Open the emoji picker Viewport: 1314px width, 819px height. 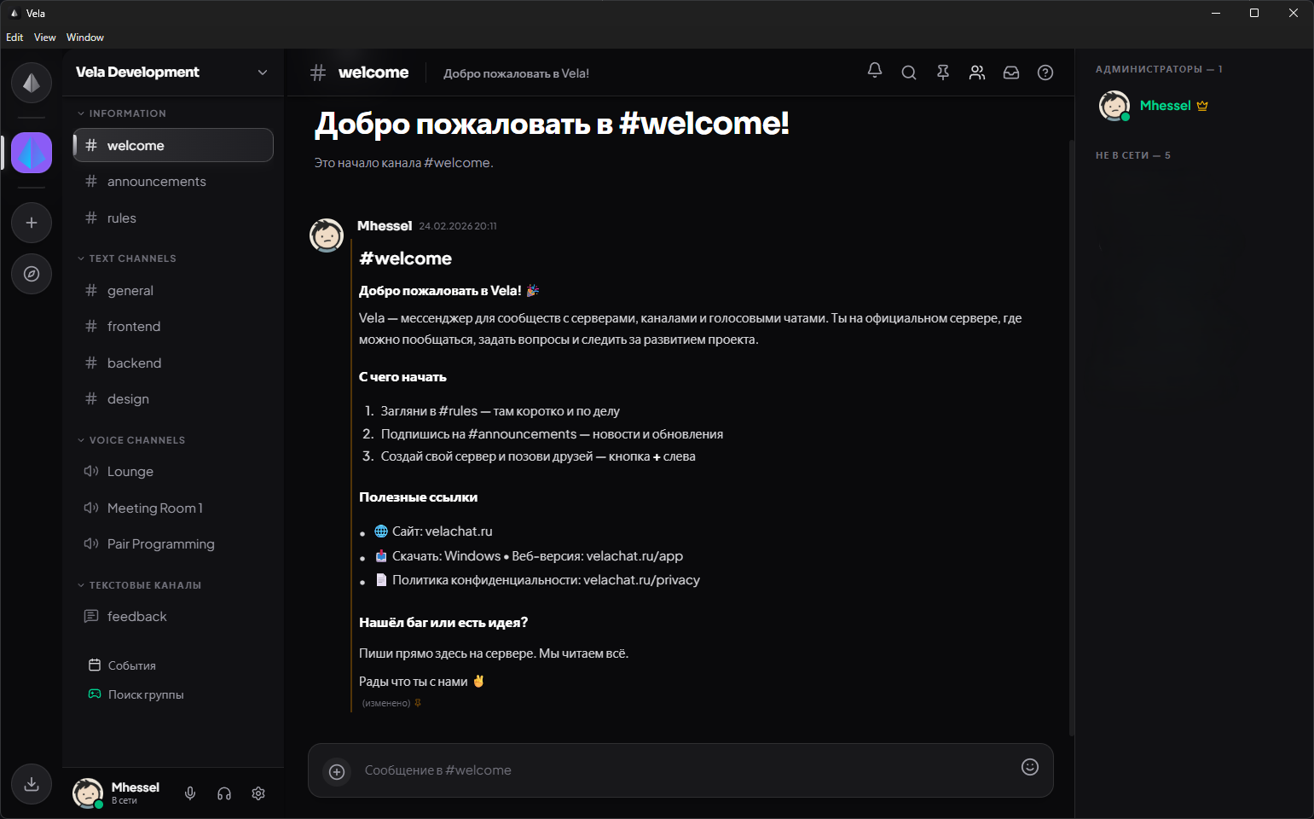[1030, 767]
